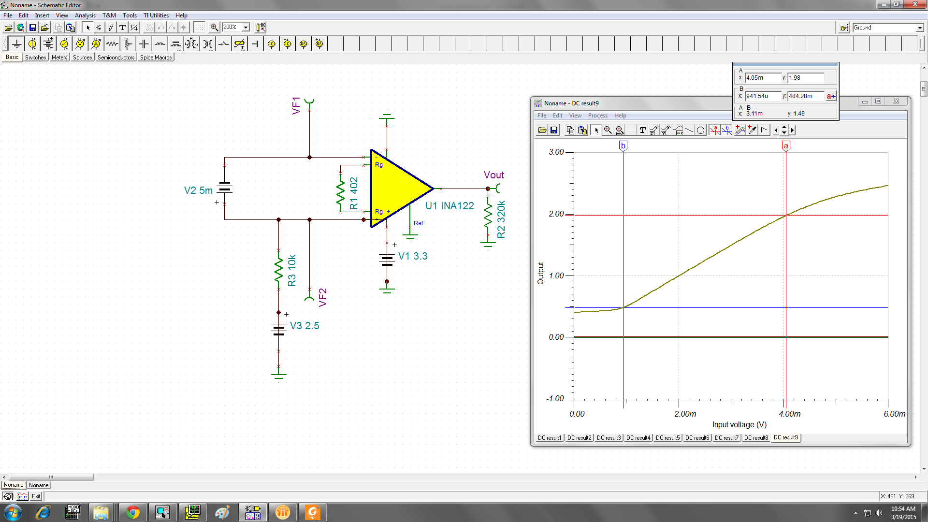Open the Ground dropdown at top right
Viewport: 928px width, 522px height.
[x=921, y=28]
